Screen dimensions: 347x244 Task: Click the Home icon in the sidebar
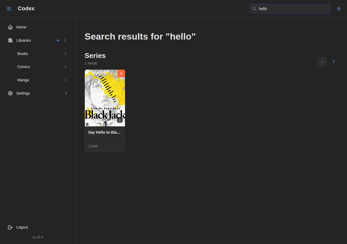tap(10, 27)
